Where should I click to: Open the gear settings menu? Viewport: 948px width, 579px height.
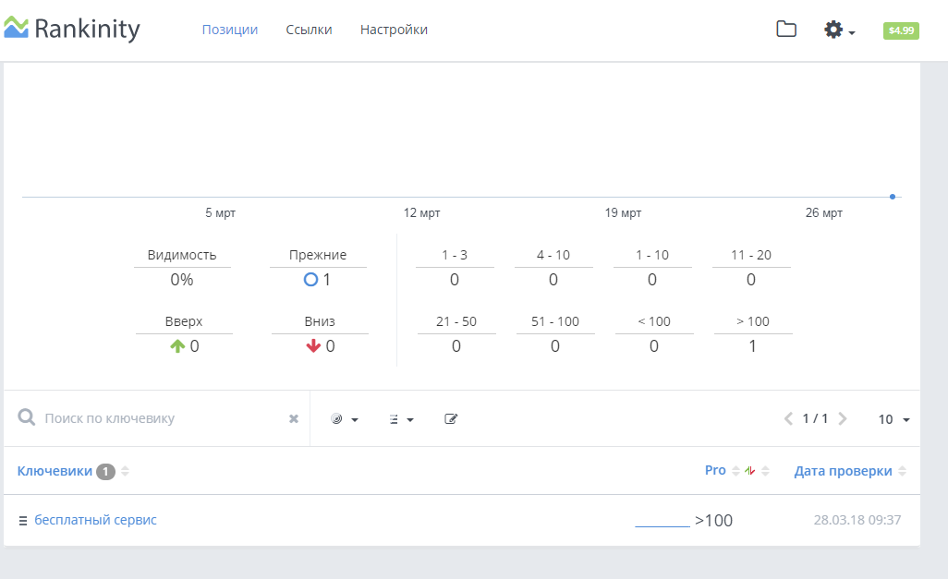pyautogui.click(x=838, y=30)
